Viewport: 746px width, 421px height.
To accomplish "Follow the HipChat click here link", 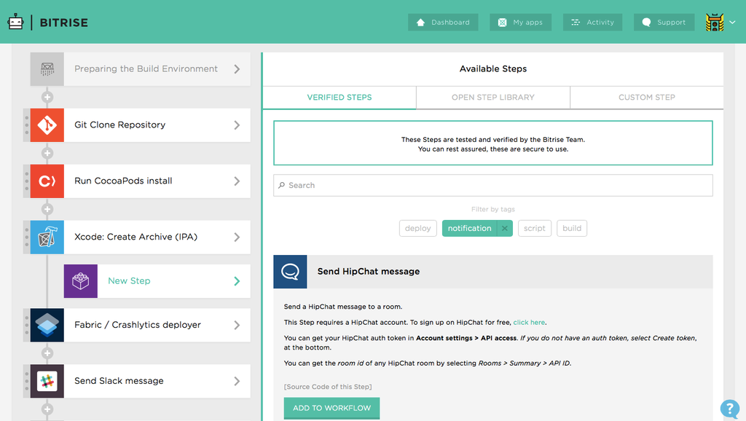I will point(529,323).
